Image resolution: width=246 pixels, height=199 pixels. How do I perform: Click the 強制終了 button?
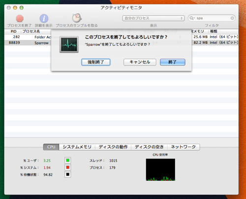(x=96, y=62)
